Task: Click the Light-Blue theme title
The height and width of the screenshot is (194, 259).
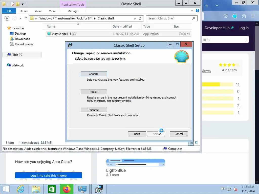Action: [x=116, y=170]
